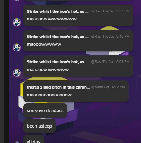Select the 'maaaoooowwwww' message at 6:03 PM

pos(78,66)
